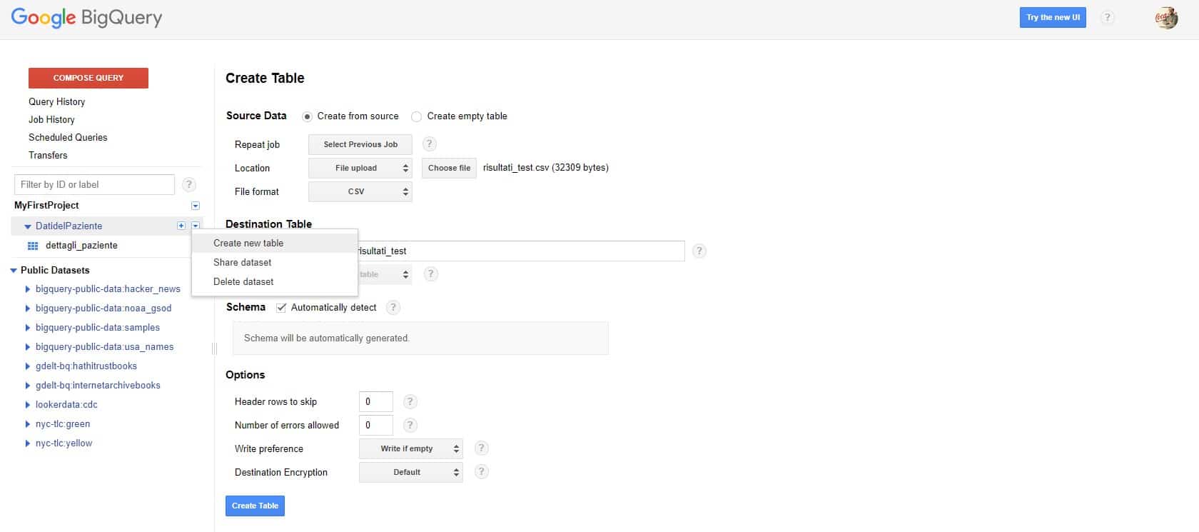Expand bigquery-public-data:usa_names dataset
The width and height of the screenshot is (1199, 532).
(28, 347)
